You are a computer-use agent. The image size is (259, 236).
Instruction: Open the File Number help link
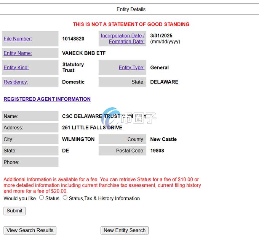[x=18, y=39]
